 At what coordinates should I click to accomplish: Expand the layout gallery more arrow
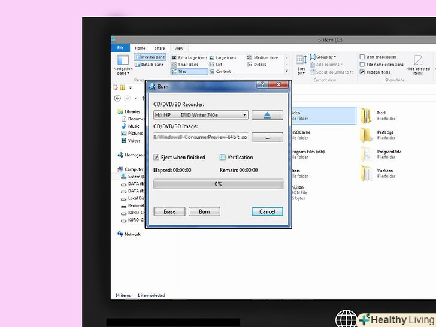(287, 71)
